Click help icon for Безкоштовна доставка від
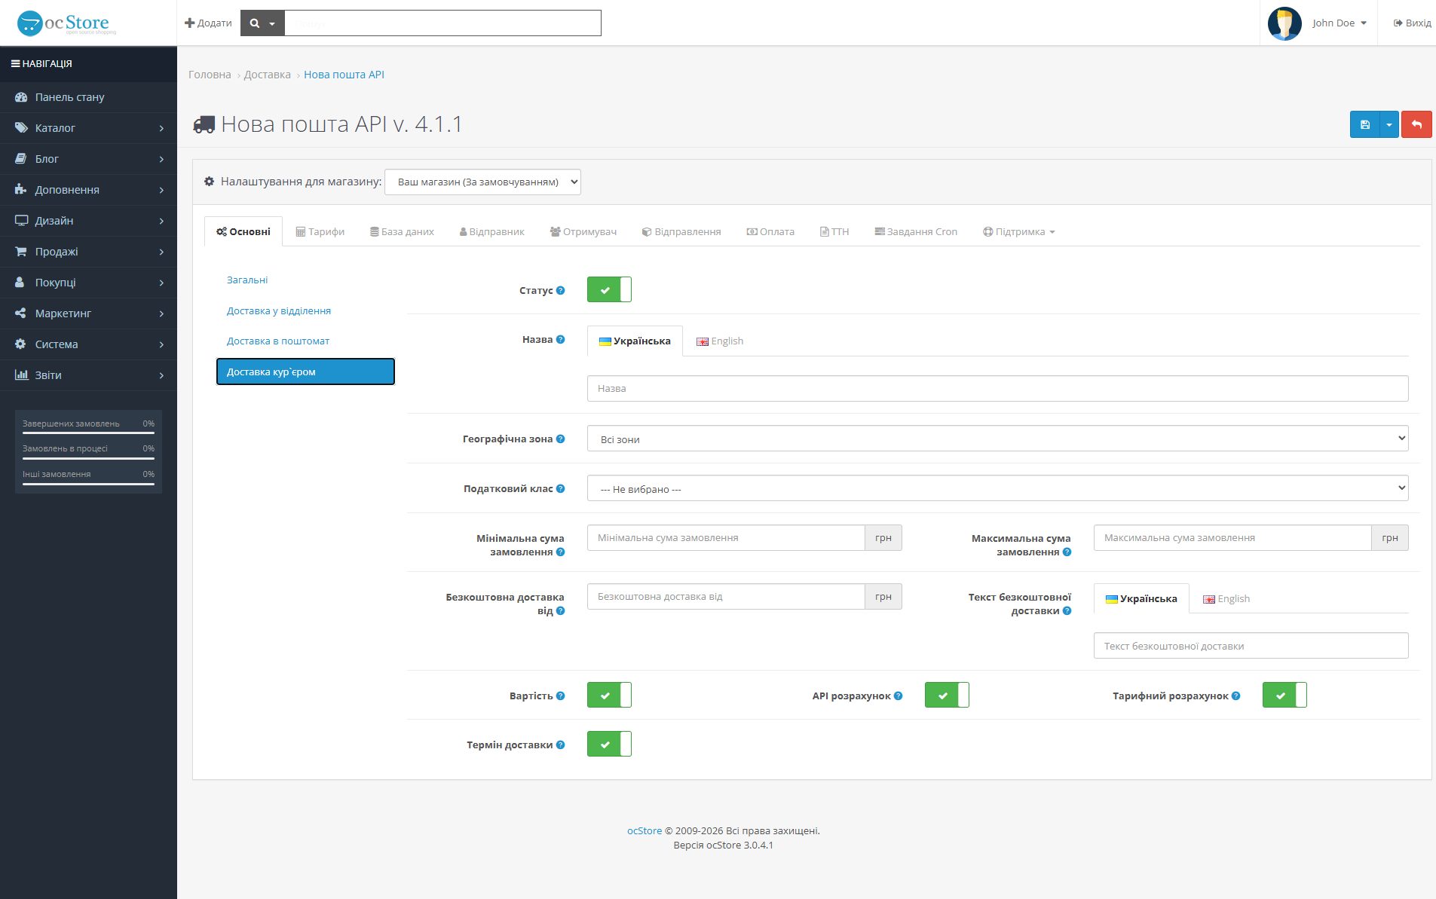This screenshot has width=1436, height=899. (560, 610)
